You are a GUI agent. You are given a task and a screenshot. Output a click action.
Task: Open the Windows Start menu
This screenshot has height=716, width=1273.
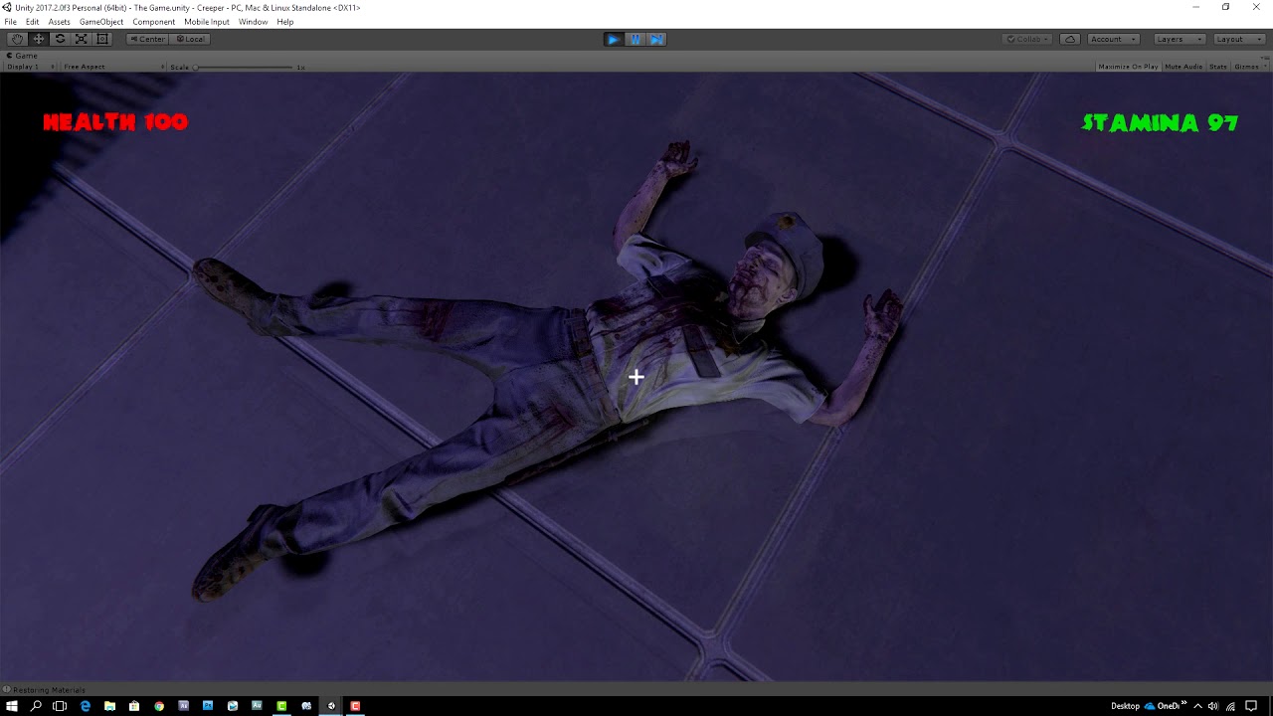click(12, 706)
